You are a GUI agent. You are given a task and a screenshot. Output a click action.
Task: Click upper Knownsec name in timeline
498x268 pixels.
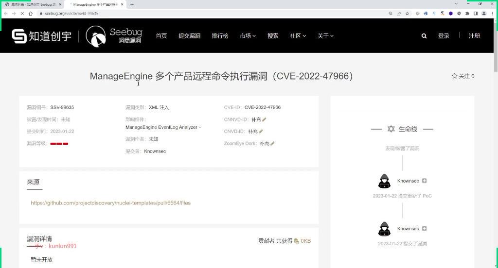(x=408, y=181)
